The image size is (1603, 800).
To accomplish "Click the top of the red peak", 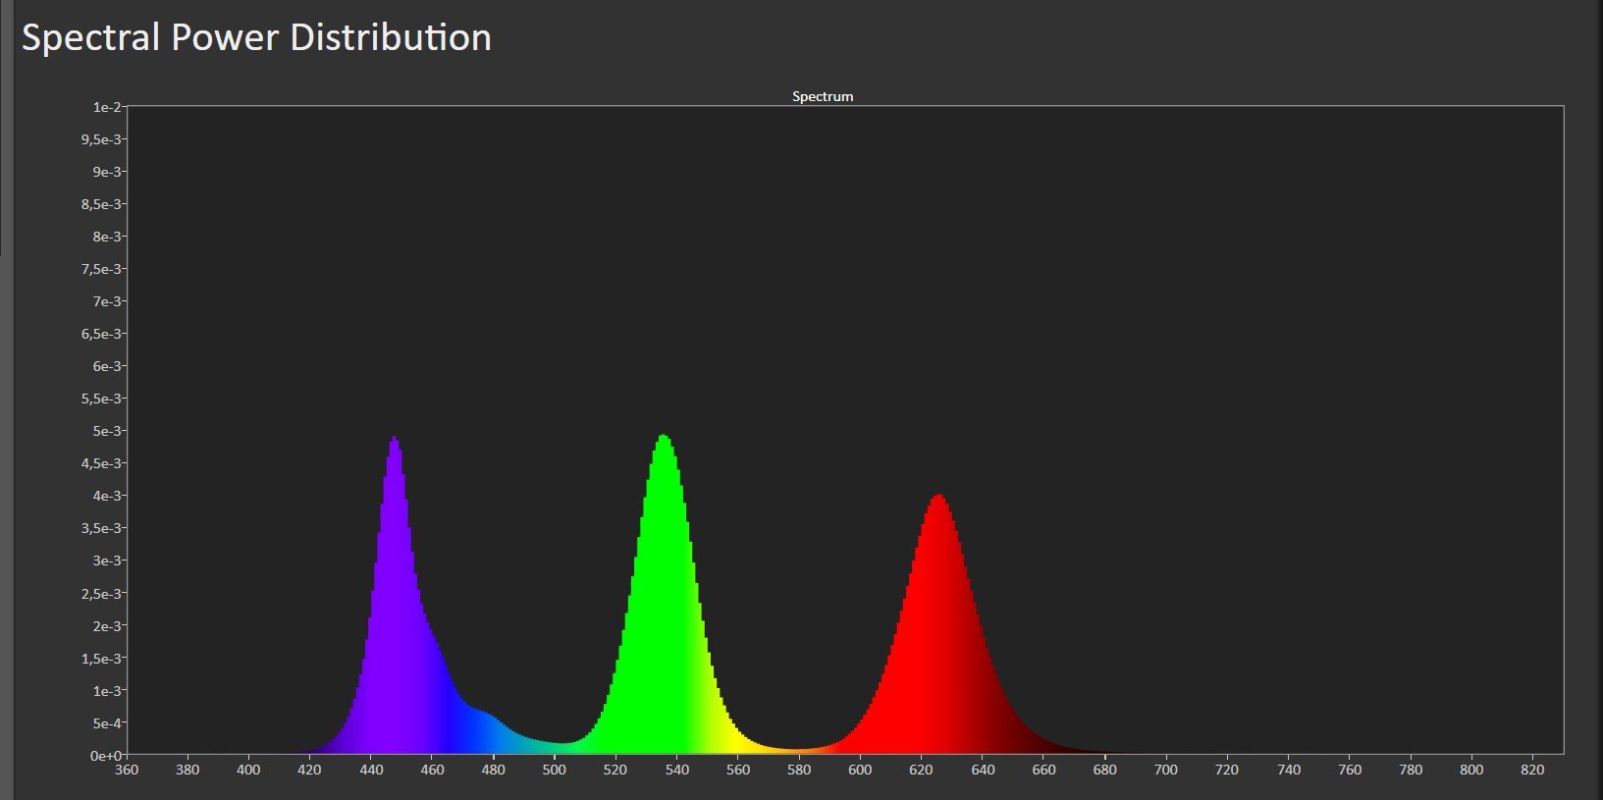I will tap(939, 497).
